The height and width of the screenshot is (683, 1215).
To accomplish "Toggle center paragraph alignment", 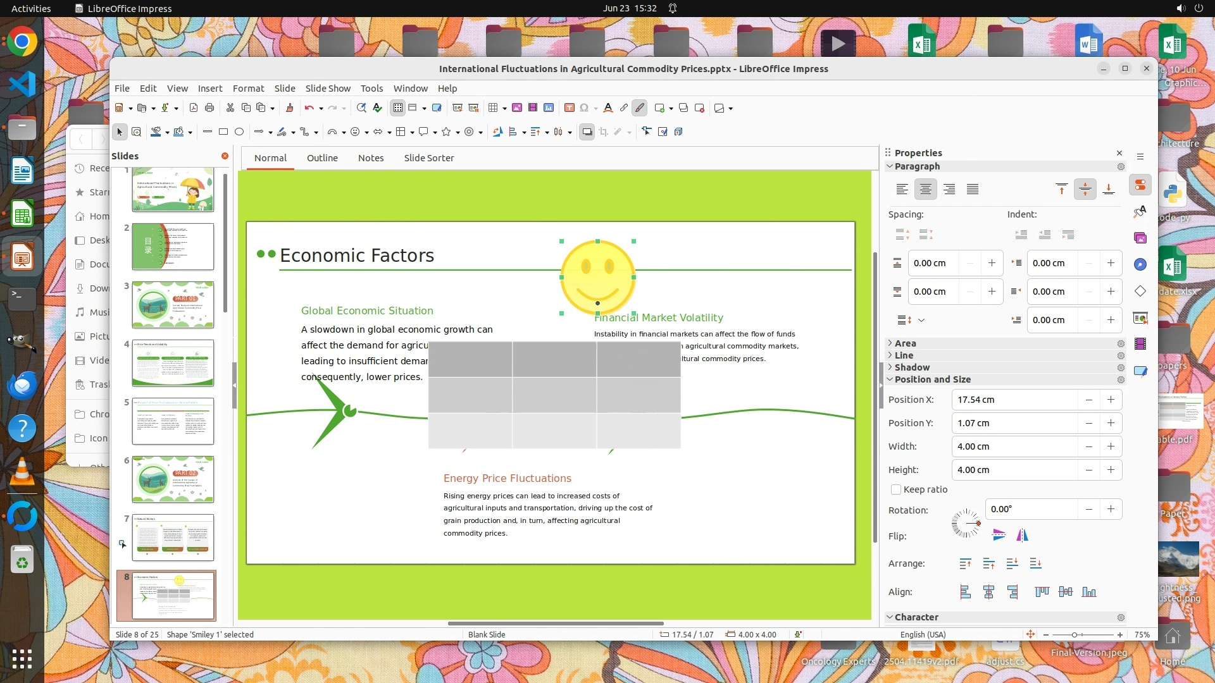I will point(925,189).
